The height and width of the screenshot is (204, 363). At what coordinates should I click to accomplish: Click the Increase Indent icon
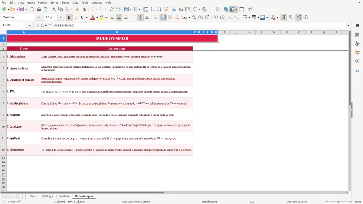tap(231, 18)
